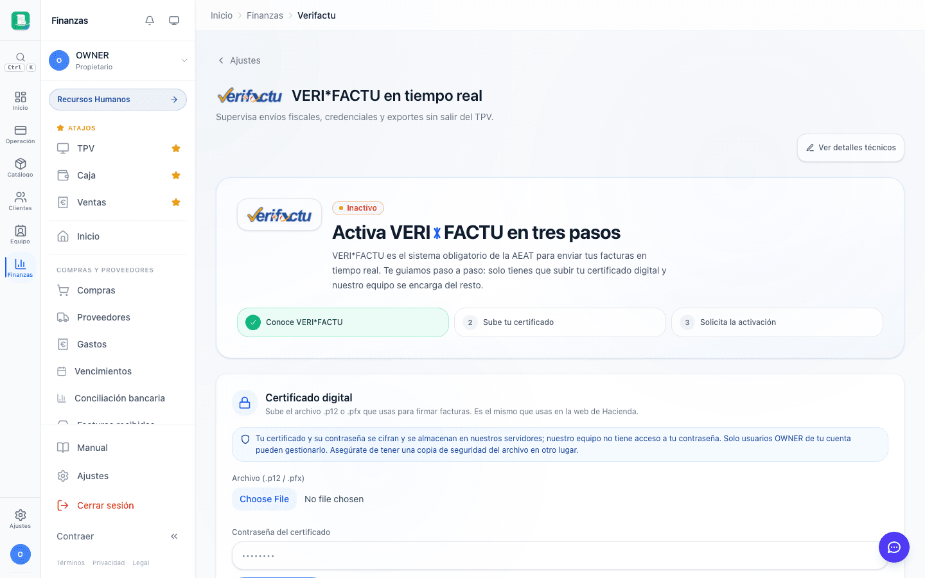The image size is (925, 578).
Task: Open Operación in the icon rail
Action: coord(21,134)
